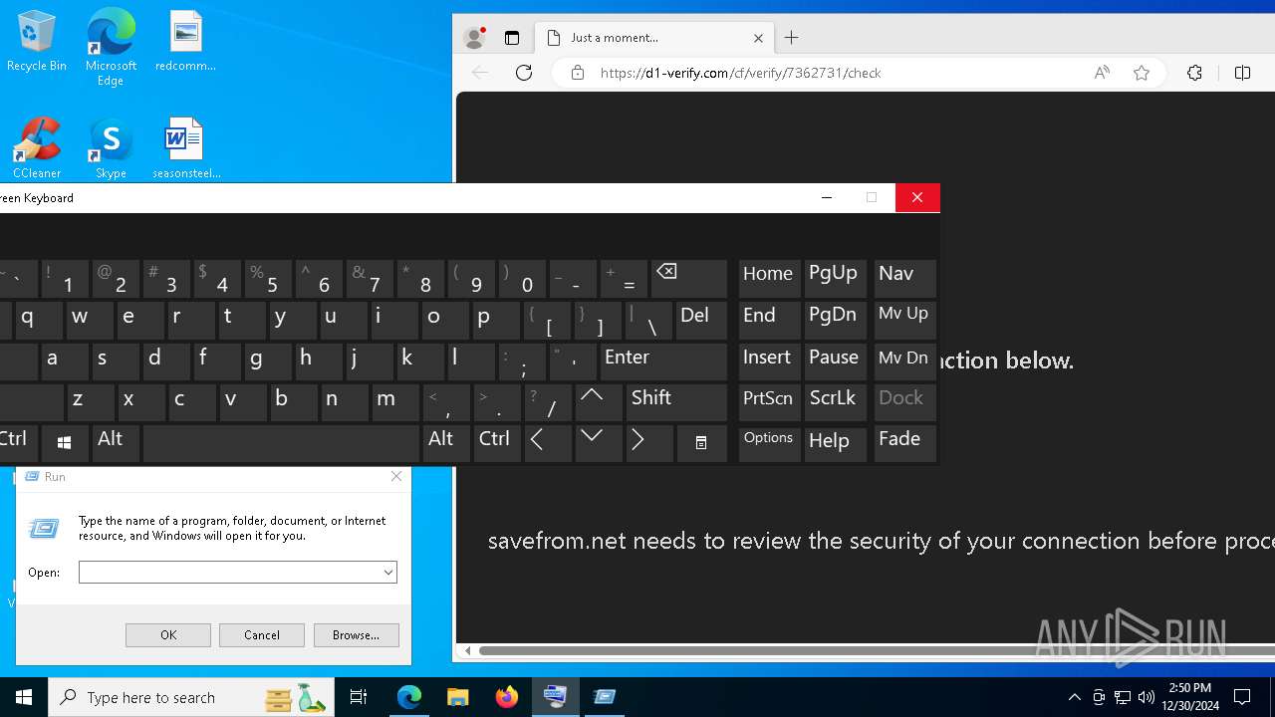Click Cancel in the Run dialog
Image resolution: width=1275 pixels, height=717 pixels.
pos(262,635)
